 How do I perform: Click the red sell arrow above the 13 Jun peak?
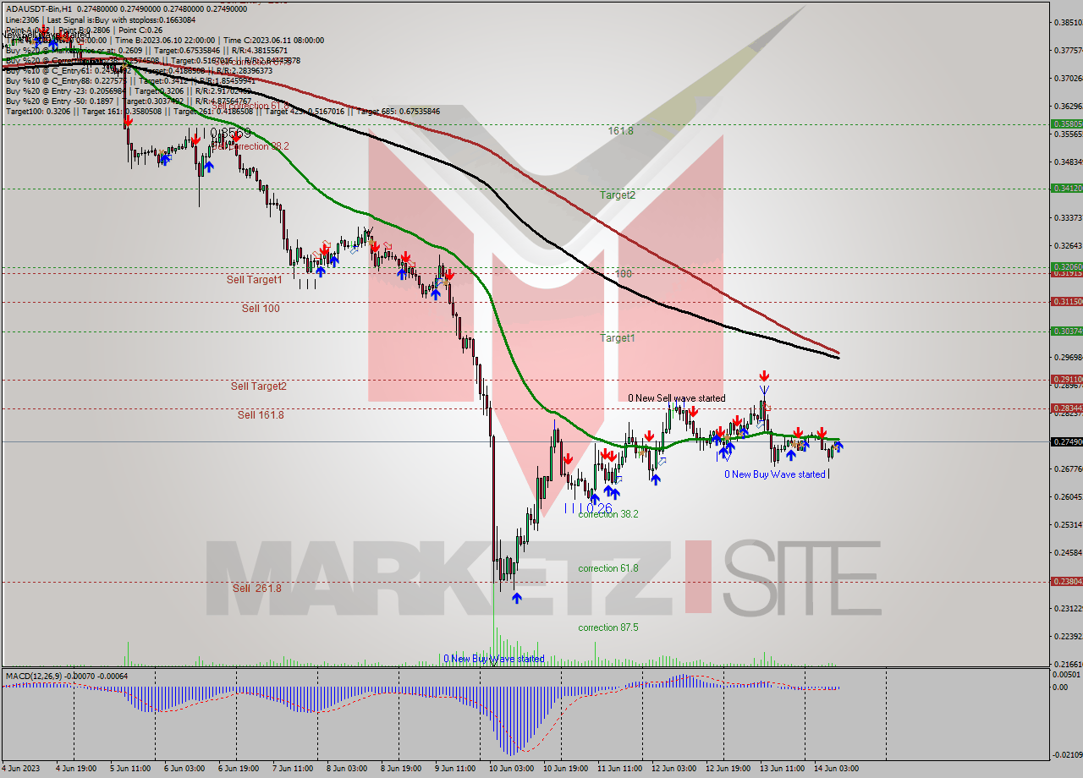[764, 375]
